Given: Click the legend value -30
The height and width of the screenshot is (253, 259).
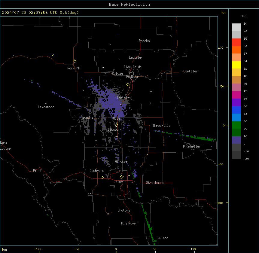Looking at the screenshot, I should click(246, 159).
